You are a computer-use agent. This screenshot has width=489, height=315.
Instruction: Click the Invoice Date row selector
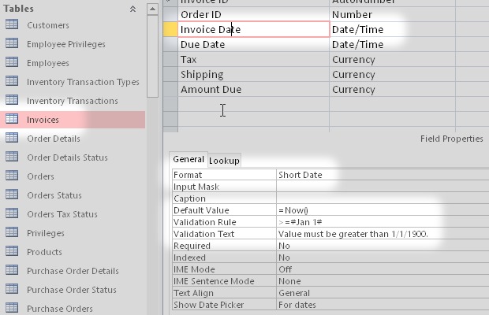coord(170,29)
